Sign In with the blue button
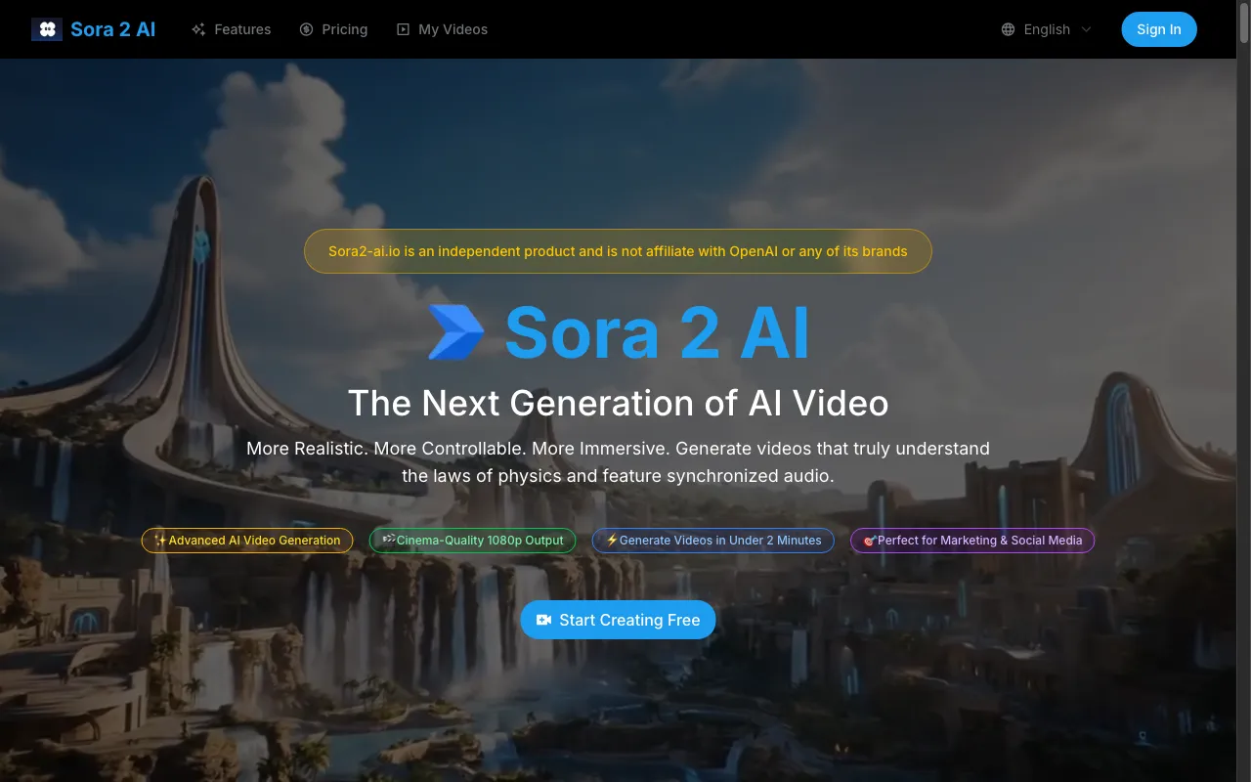The width and height of the screenshot is (1251, 782). point(1159,29)
